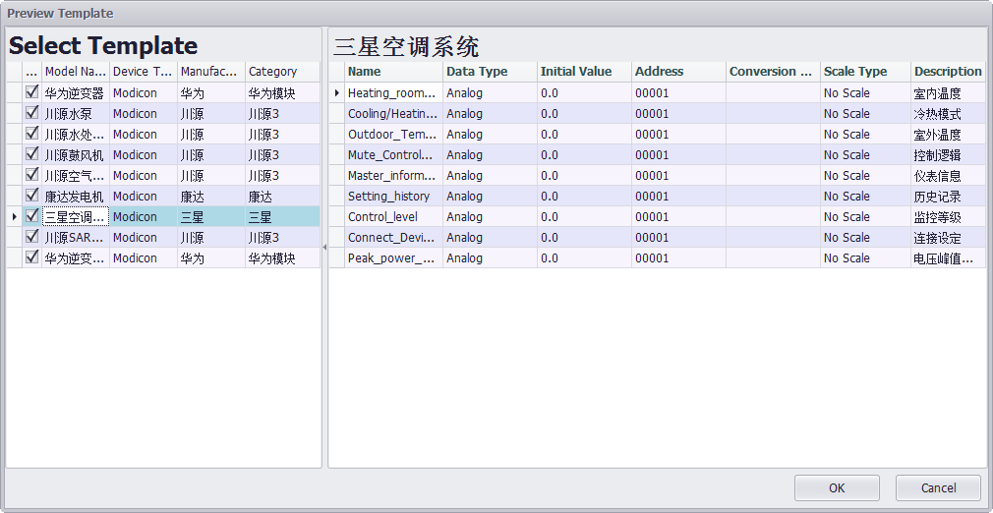The image size is (993, 513).
Task: Uncheck the 华为逆变器 template checkbox
Action: point(31,92)
